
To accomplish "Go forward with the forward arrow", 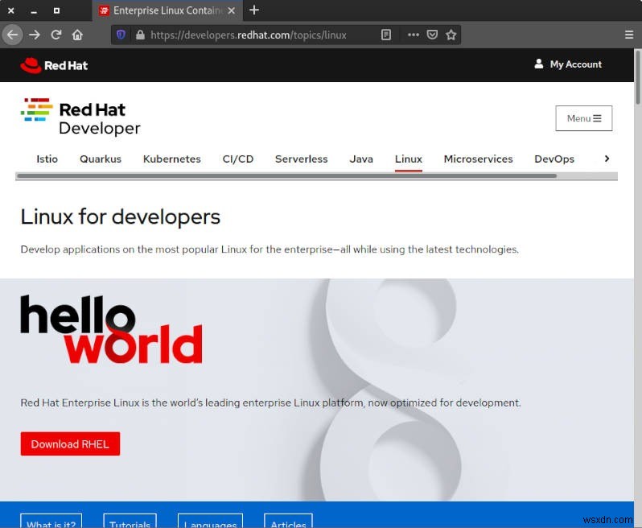I will pyautogui.click(x=35, y=35).
